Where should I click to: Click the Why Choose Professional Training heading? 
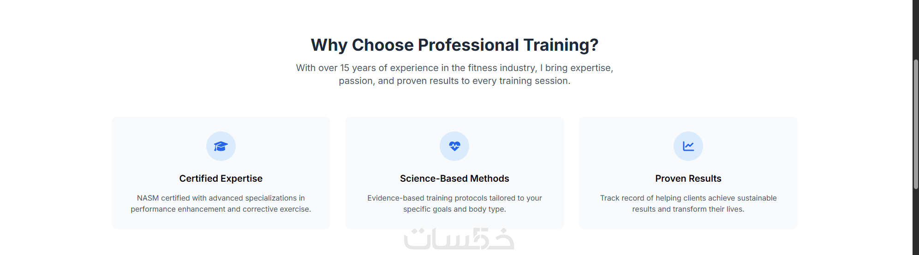pos(454,45)
